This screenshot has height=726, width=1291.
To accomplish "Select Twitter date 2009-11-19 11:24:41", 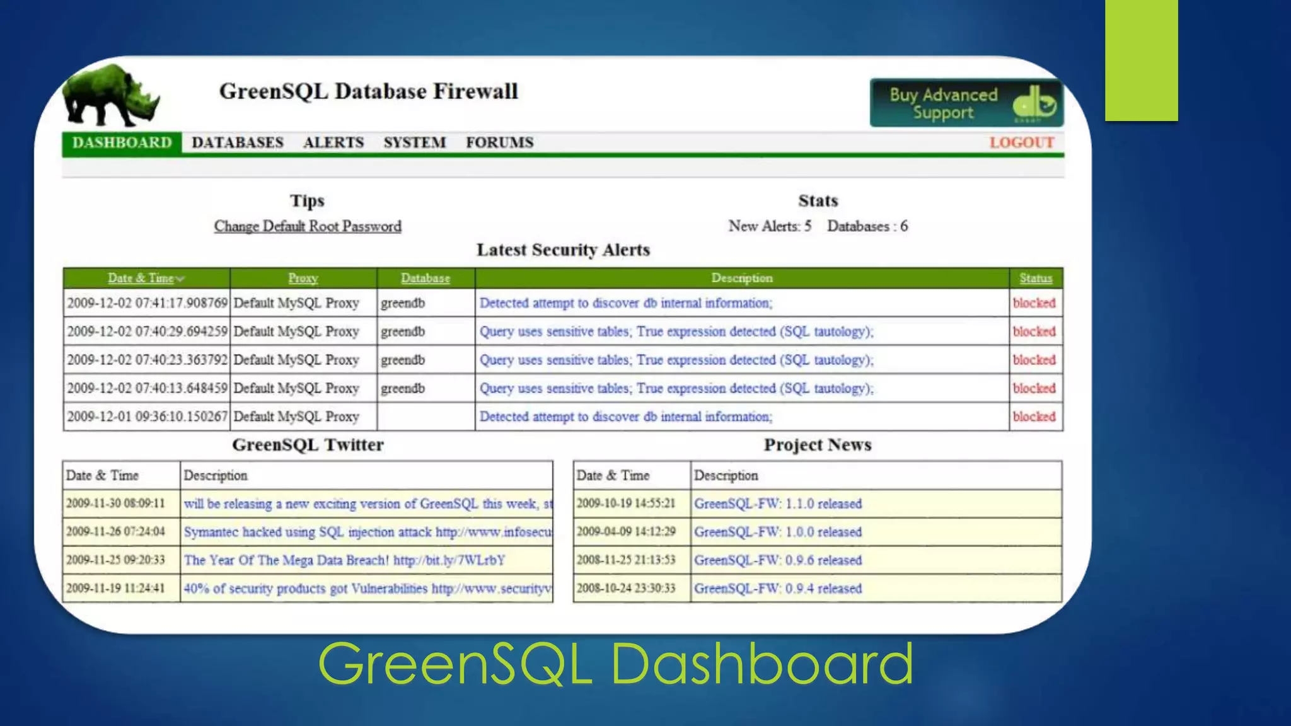I will pyautogui.click(x=115, y=588).
